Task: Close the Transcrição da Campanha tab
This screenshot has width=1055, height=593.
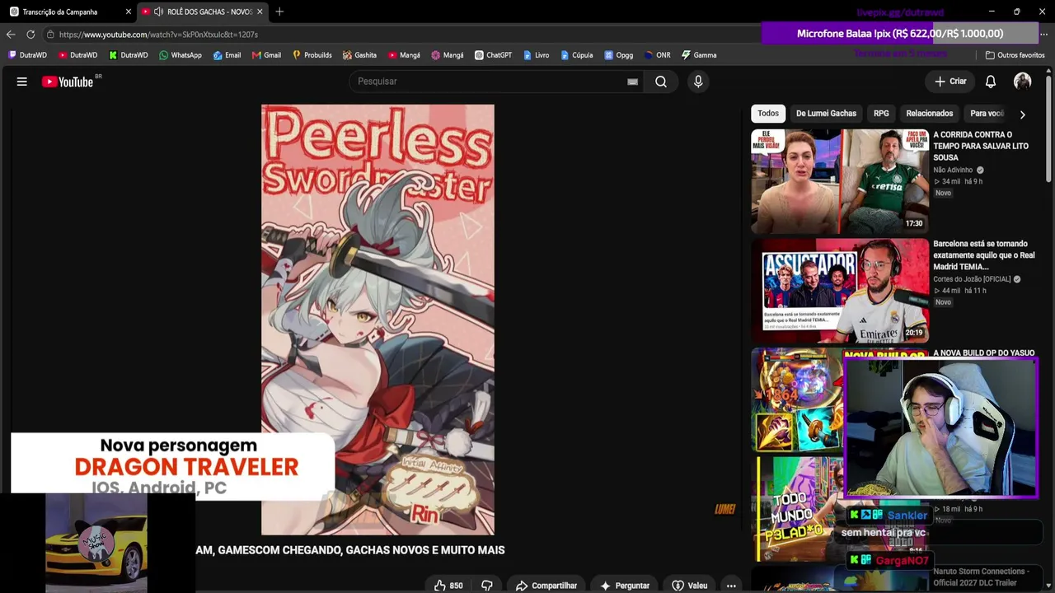Action: pyautogui.click(x=128, y=12)
